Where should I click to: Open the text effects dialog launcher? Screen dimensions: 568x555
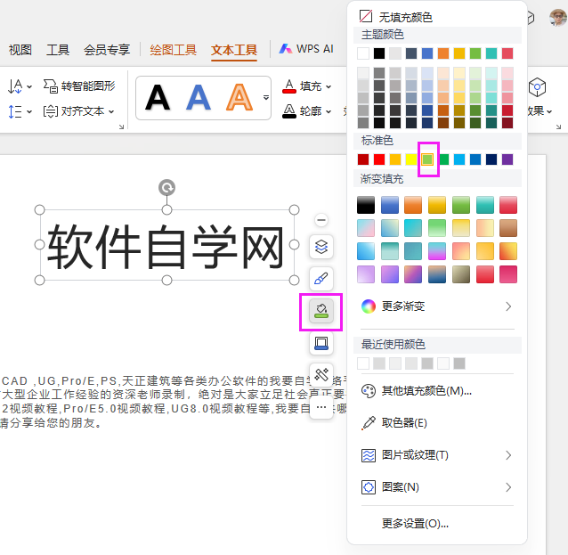pos(121,127)
